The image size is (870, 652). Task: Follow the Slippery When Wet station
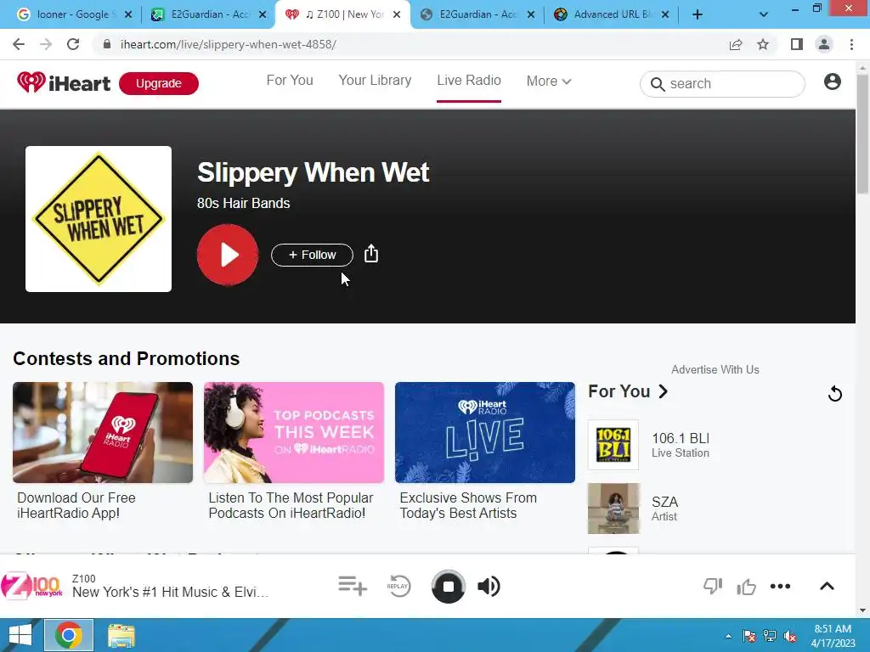pyautogui.click(x=312, y=255)
